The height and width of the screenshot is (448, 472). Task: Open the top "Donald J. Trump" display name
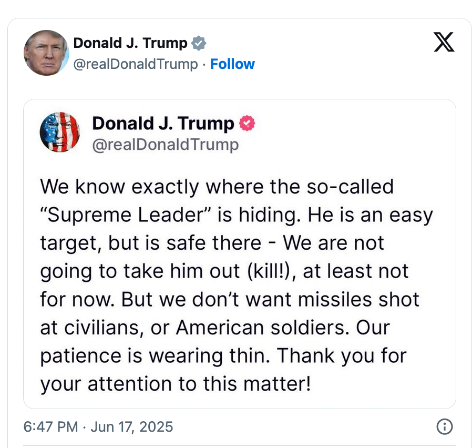(x=130, y=43)
